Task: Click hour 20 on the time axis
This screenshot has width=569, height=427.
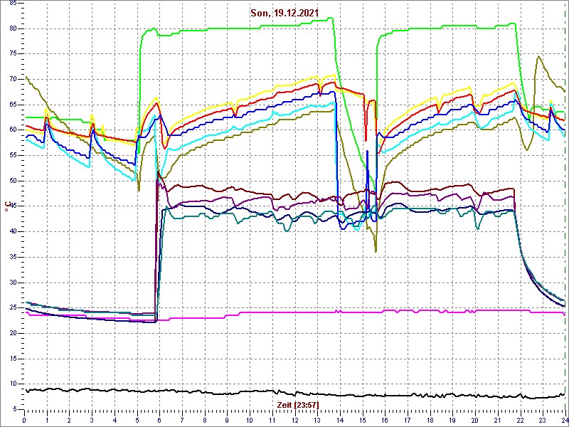Action: tap(474, 419)
